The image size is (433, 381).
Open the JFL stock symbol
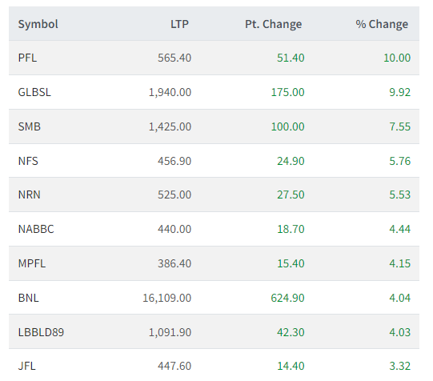coord(26,366)
